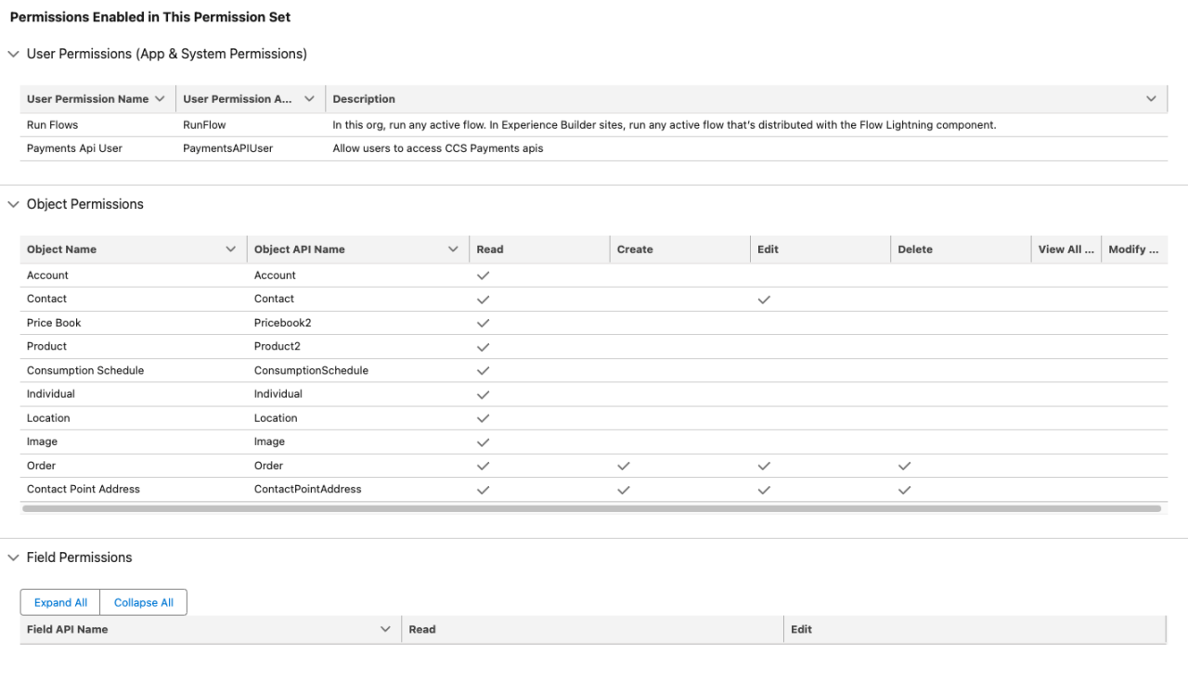
Task: Click Expand All button
Action: (60, 603)
